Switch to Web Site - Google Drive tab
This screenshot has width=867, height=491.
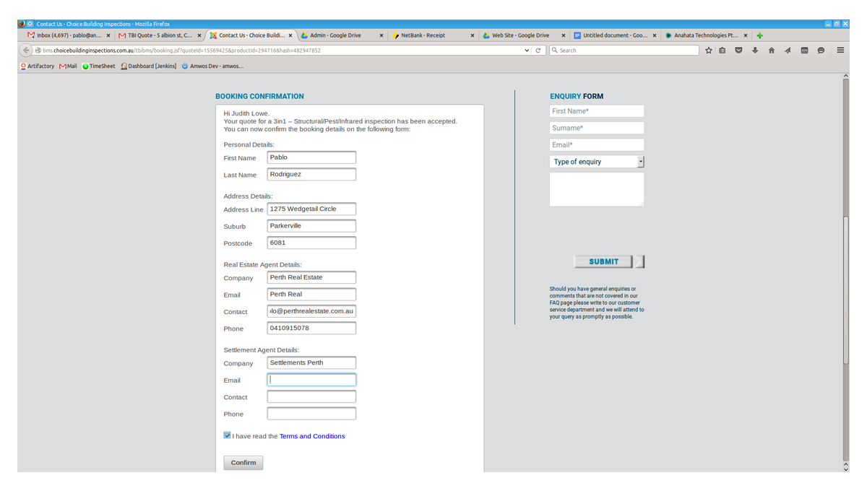pyautogui.click(x=524, y=35)
